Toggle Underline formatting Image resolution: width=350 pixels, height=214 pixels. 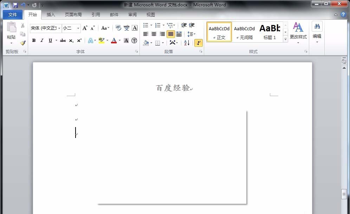tap(50, 40)
